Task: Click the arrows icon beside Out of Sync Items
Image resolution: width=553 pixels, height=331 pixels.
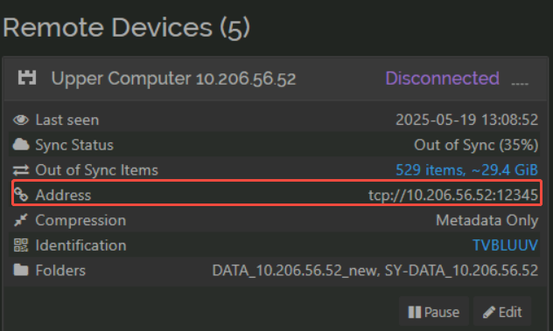Action: point(21,170)
